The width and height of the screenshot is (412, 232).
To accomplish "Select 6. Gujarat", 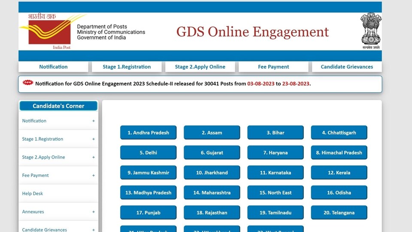I will 212,153.
